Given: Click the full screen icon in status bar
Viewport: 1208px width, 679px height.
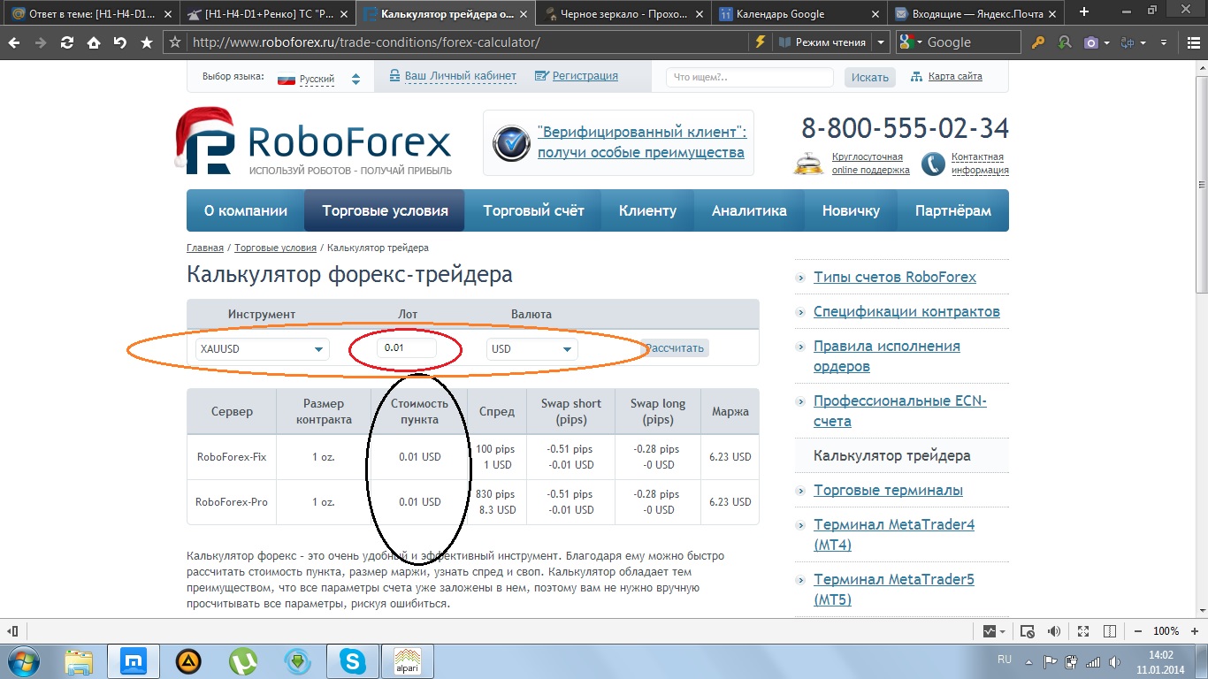Looking at the screenshot, I should [x=1083, y=631].
